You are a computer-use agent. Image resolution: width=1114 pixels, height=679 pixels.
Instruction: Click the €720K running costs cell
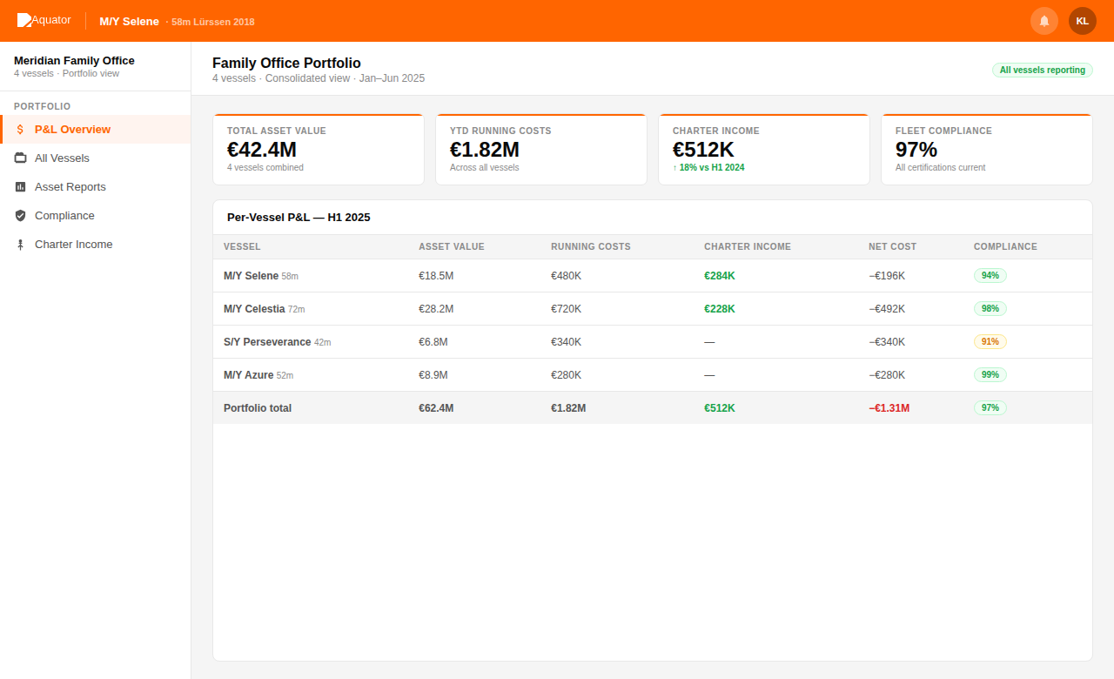pyautogui.click(x=566, y=309)
